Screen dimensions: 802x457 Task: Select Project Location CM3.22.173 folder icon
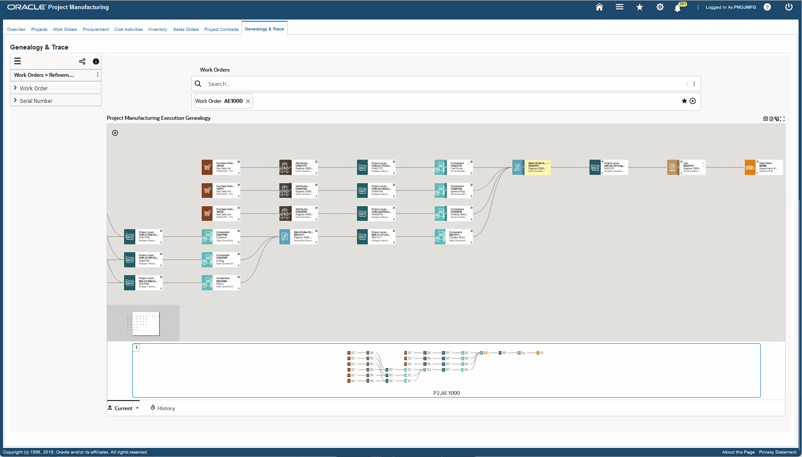point(363,168)
